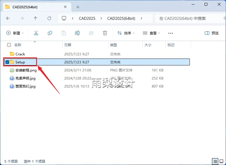Click the CAD2025 breadcrumb segment
Screen dimensions: 226x165
pos(87,18)
